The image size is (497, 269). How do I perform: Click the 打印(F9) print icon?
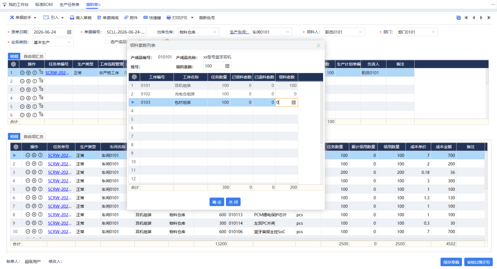(168, 18)
